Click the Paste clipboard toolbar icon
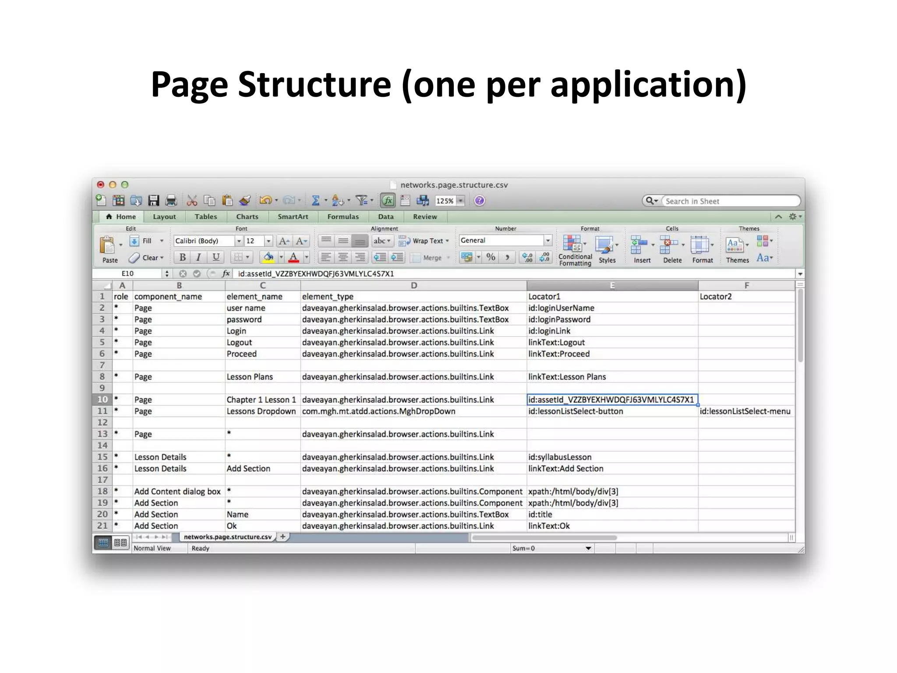897x673 pixels. pos(227,201)
